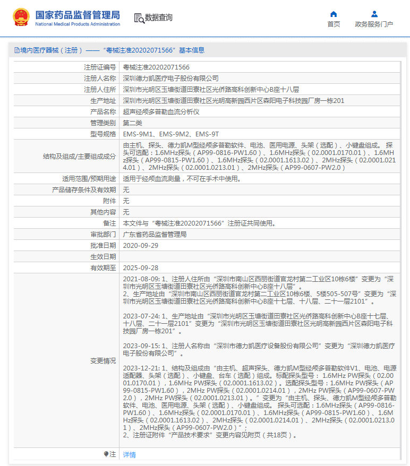Screen dimensions: 410x466
Task: Click the 附件 row label
Action: 109,201
